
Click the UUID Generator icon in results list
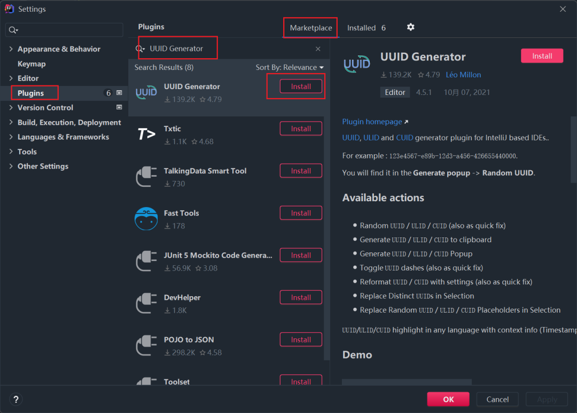click(146, 92)
